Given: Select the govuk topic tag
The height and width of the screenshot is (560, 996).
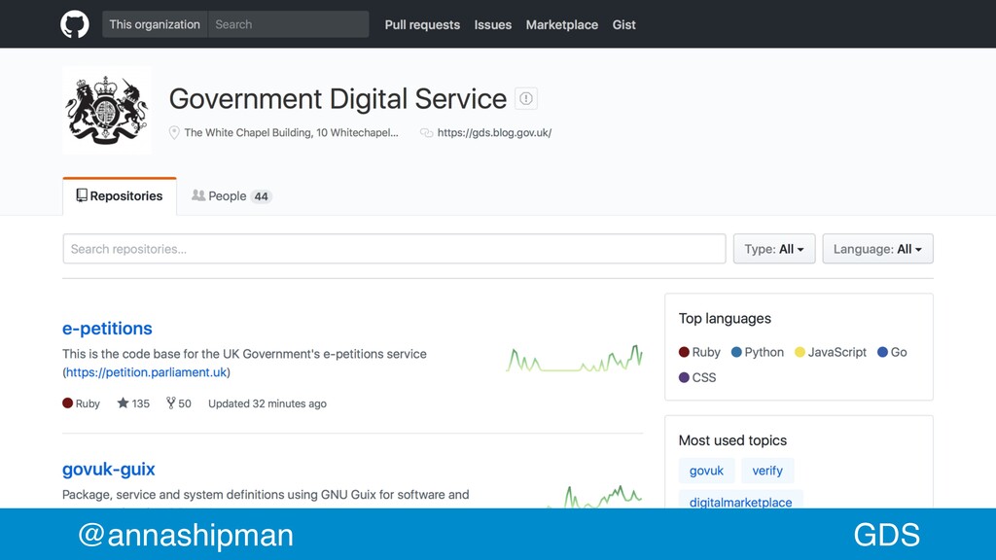Looking at the screenshot, I should (706, 471).
